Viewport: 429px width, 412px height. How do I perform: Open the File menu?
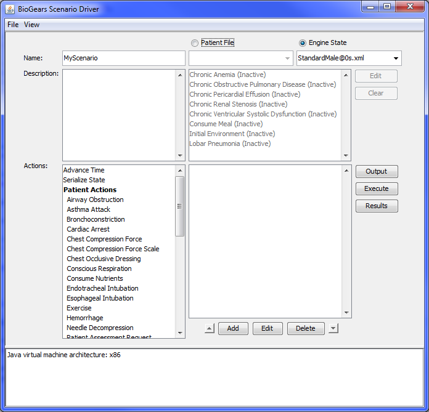[x=13, y=25]
